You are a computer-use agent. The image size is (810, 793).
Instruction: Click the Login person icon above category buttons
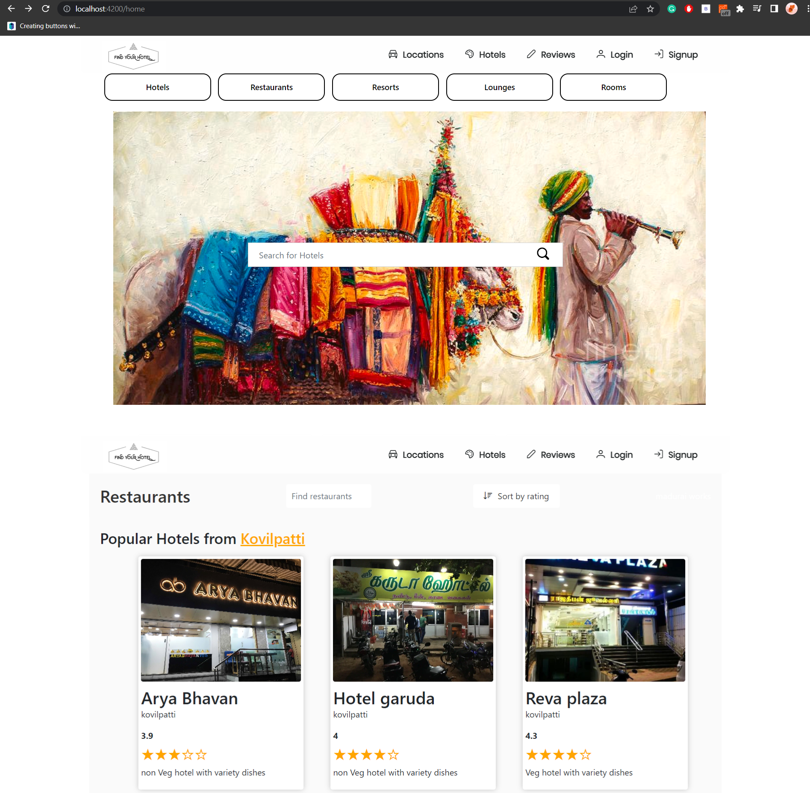(601, 54)
